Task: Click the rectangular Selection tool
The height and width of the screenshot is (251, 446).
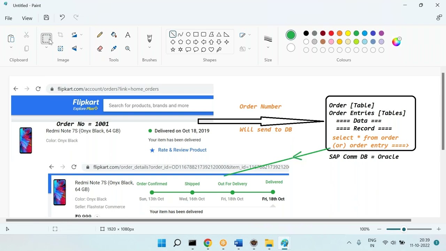Action: coord(46,38)
